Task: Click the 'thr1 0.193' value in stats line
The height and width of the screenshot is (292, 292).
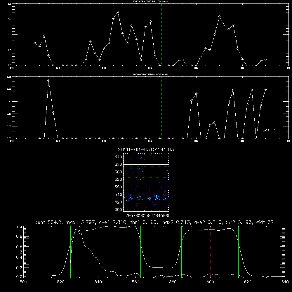Action: (144, 222)
